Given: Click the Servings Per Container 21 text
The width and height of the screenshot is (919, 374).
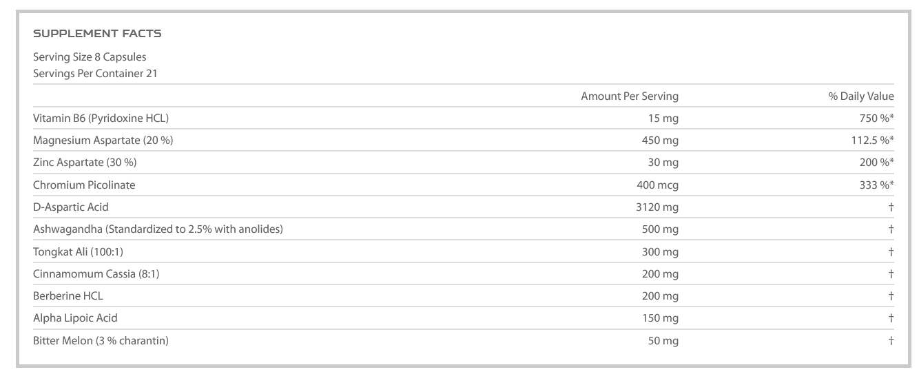Looking at the screenshot, I should click(x=95, y=73).
